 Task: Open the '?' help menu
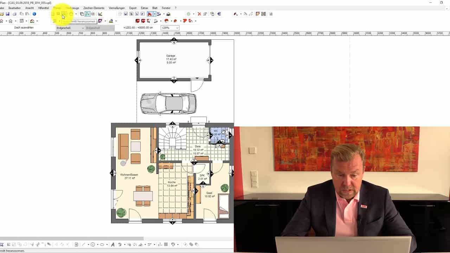tap(175, 8)
